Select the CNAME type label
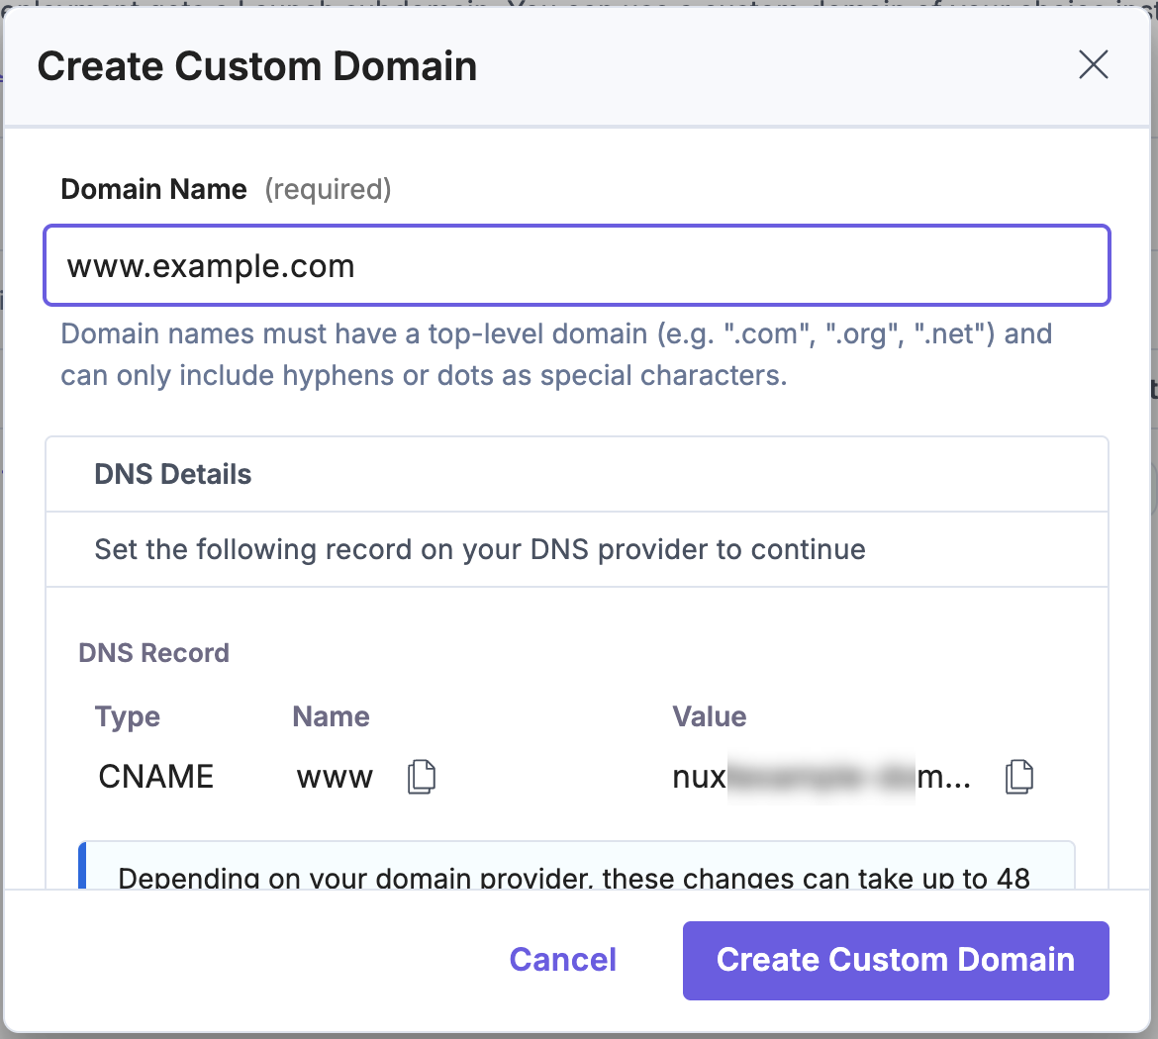1158x1039 pixels. tap(155, 777)
